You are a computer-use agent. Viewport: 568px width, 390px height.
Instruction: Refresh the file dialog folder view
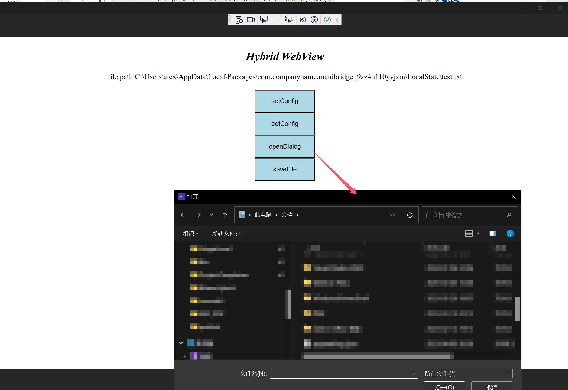(410, 215)
